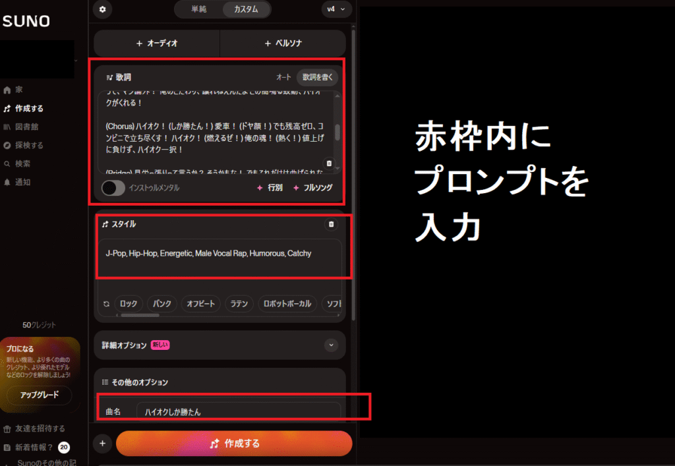Click the style tags horizontal scrollbar

(x=140, y=315)
